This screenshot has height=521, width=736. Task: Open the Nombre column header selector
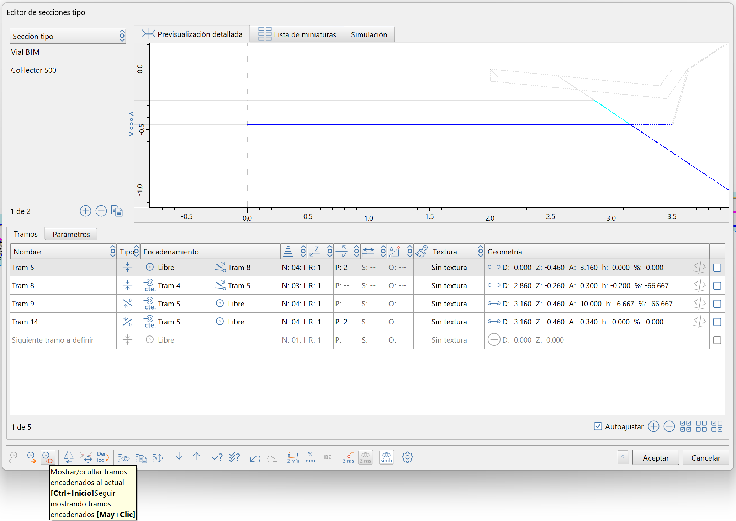tap(113, 252)
